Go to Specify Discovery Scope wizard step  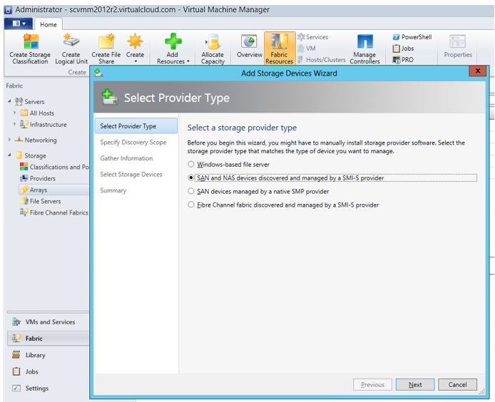(133, 143)
